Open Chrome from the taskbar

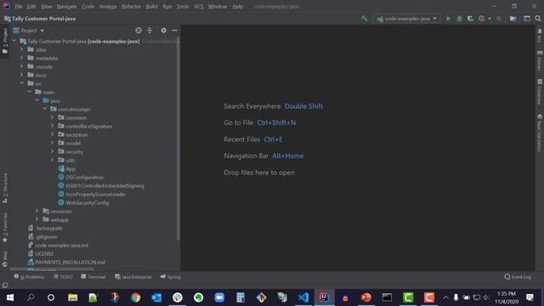coord(136,297)
